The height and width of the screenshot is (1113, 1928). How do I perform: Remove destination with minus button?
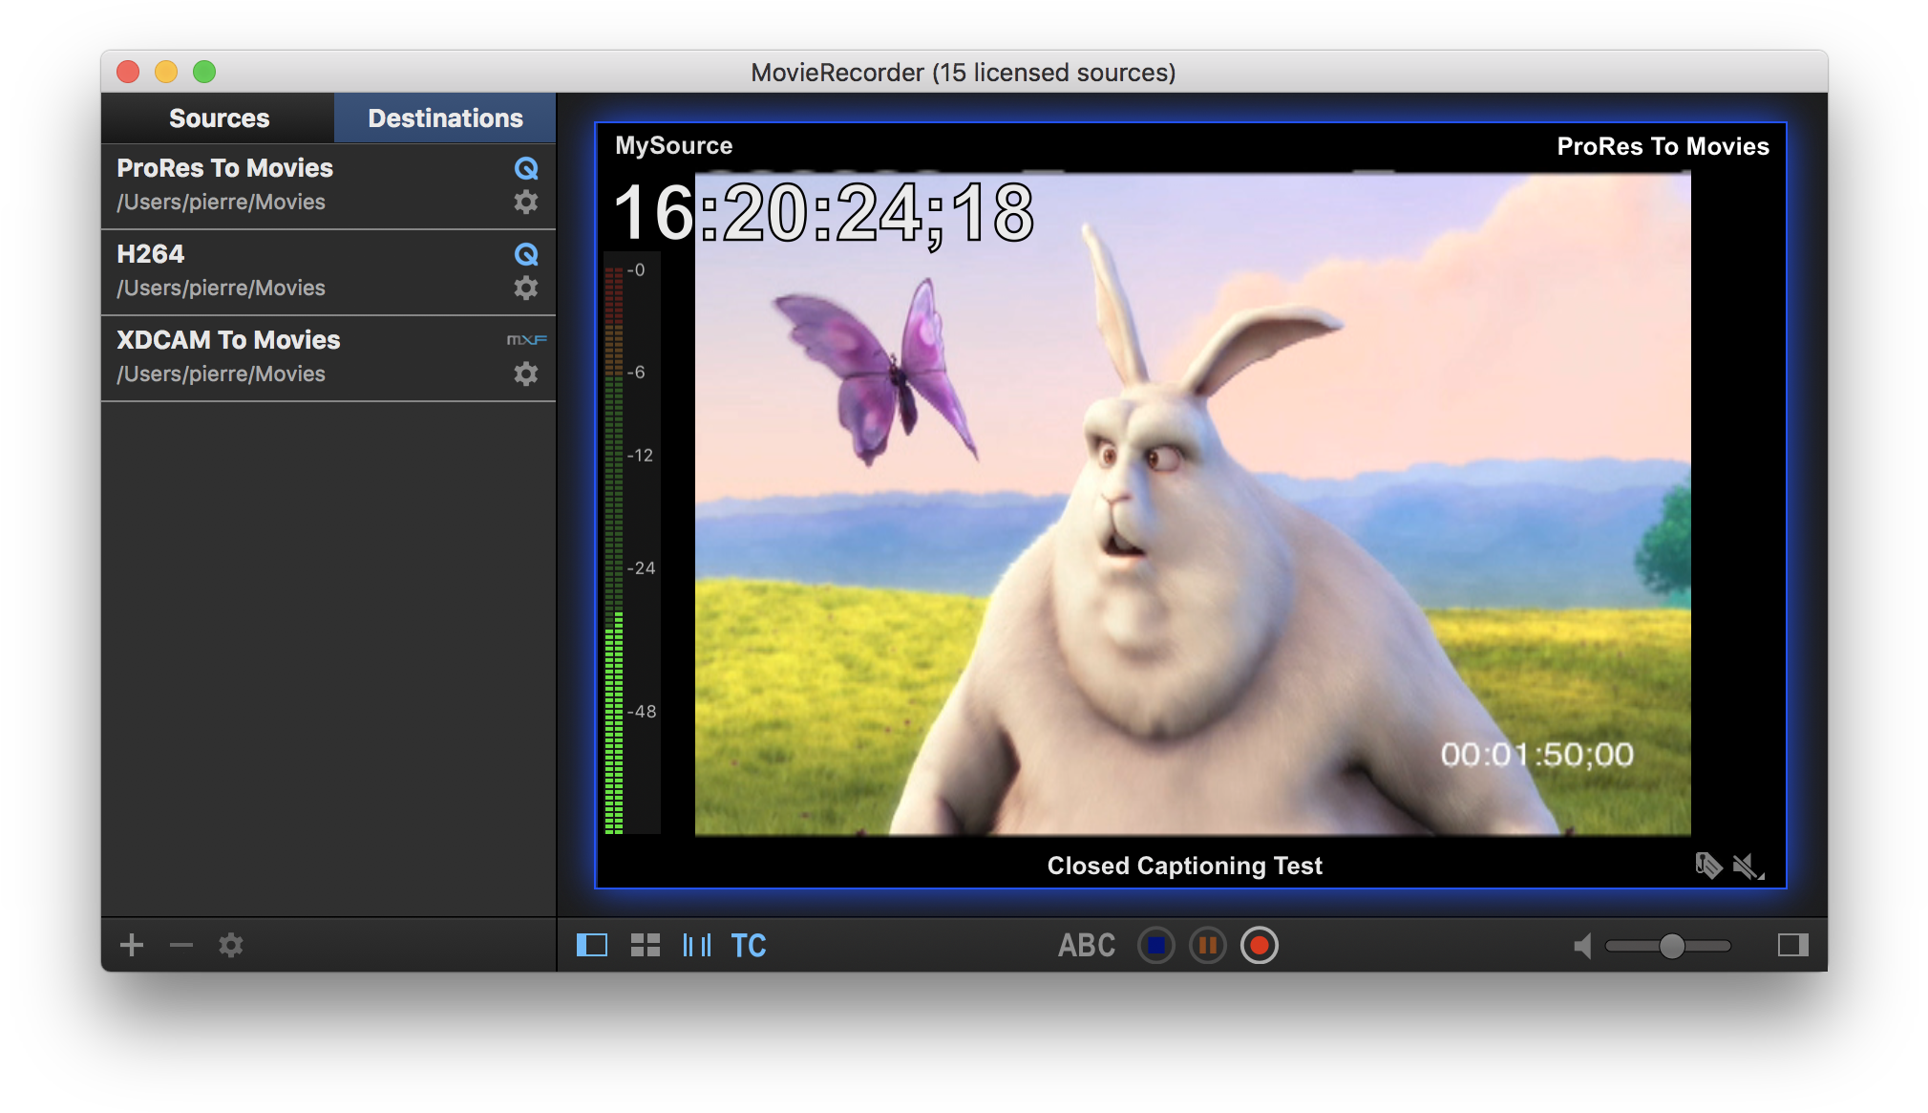(181, 945)
